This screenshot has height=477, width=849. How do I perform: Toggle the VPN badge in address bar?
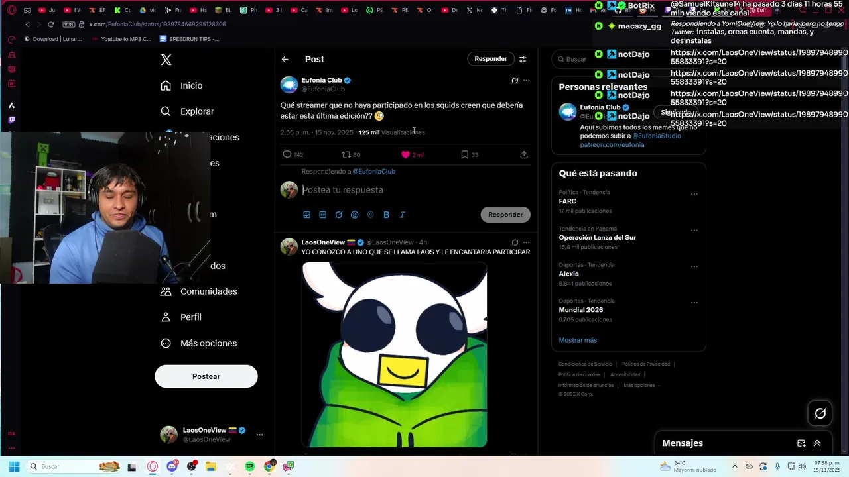pos(69,25)
